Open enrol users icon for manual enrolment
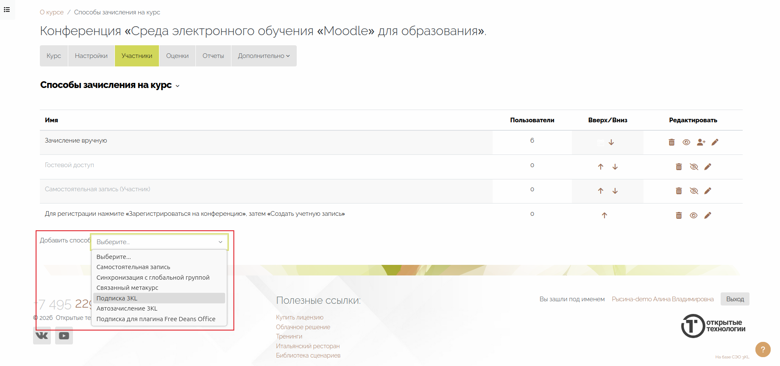Image resolution: width=780 pixels, height=366 pixels. coord(701,142)
